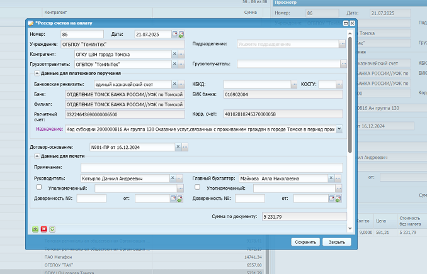The width and height of the screenshot is (427, 274).
Task: Maximize the Реестр счетов на оплату dialog
Action: click(346, 23)
